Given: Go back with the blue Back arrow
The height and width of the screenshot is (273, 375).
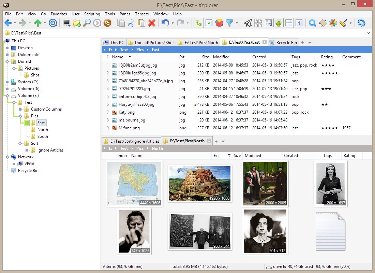Looking at the screenshot, I should 8,23.
